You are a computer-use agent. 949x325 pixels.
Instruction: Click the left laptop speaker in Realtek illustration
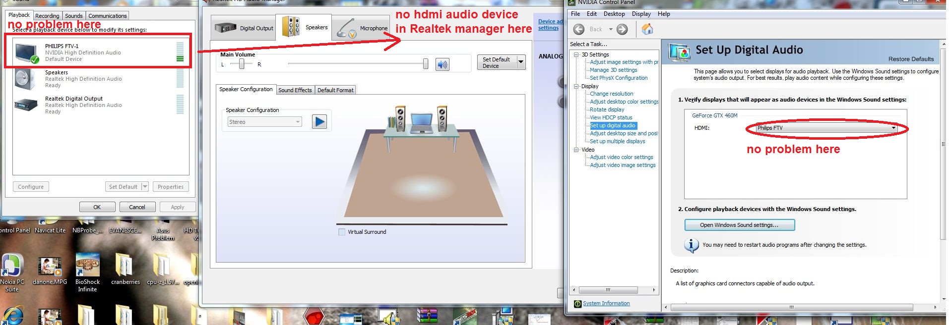400,118
